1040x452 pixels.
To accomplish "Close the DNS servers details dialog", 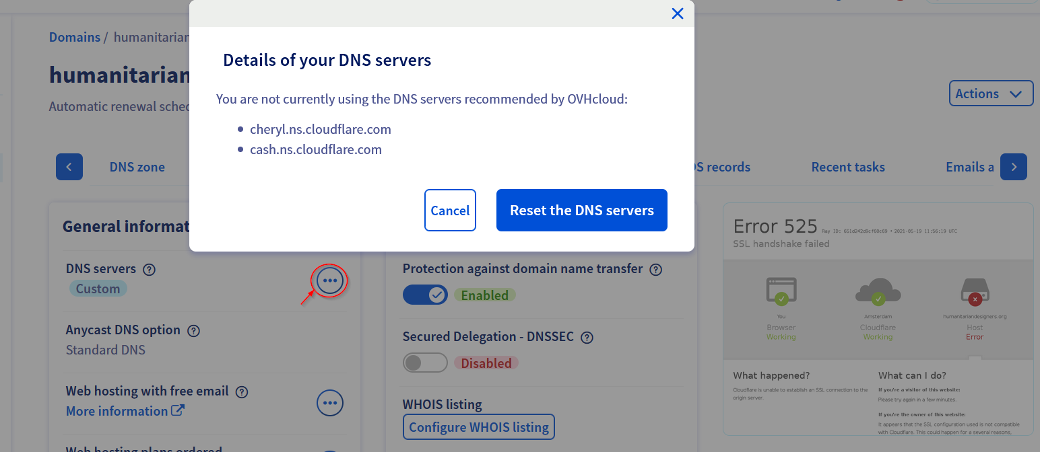I will 678,13.
